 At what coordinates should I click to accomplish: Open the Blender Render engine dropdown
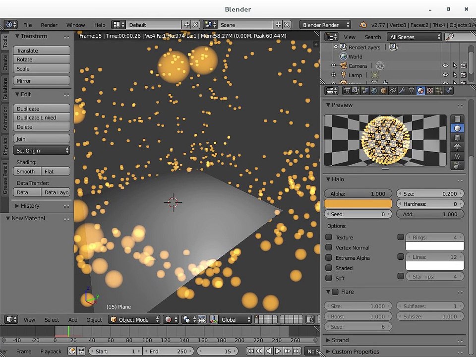pyautogui.click(x=325, y=25)
